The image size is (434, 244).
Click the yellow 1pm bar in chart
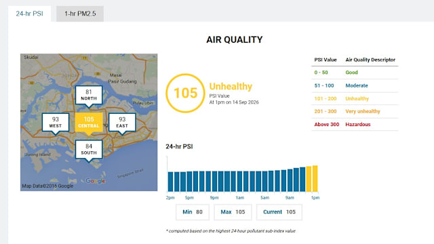coord(315,178)
